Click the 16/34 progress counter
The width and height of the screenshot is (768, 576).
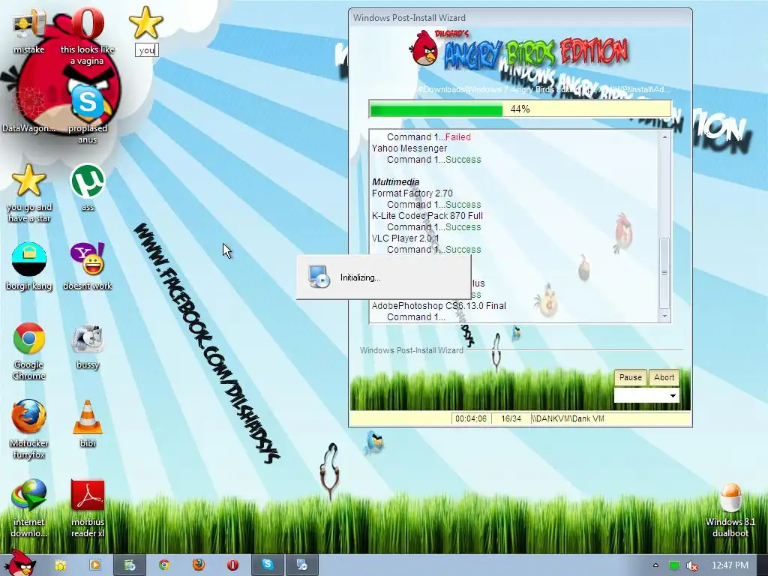click(x=511, y=418)
